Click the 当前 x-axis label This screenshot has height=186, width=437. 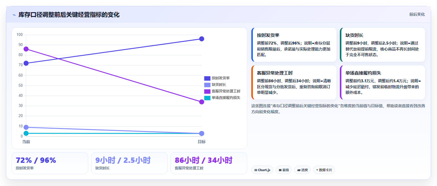(26, 142)
